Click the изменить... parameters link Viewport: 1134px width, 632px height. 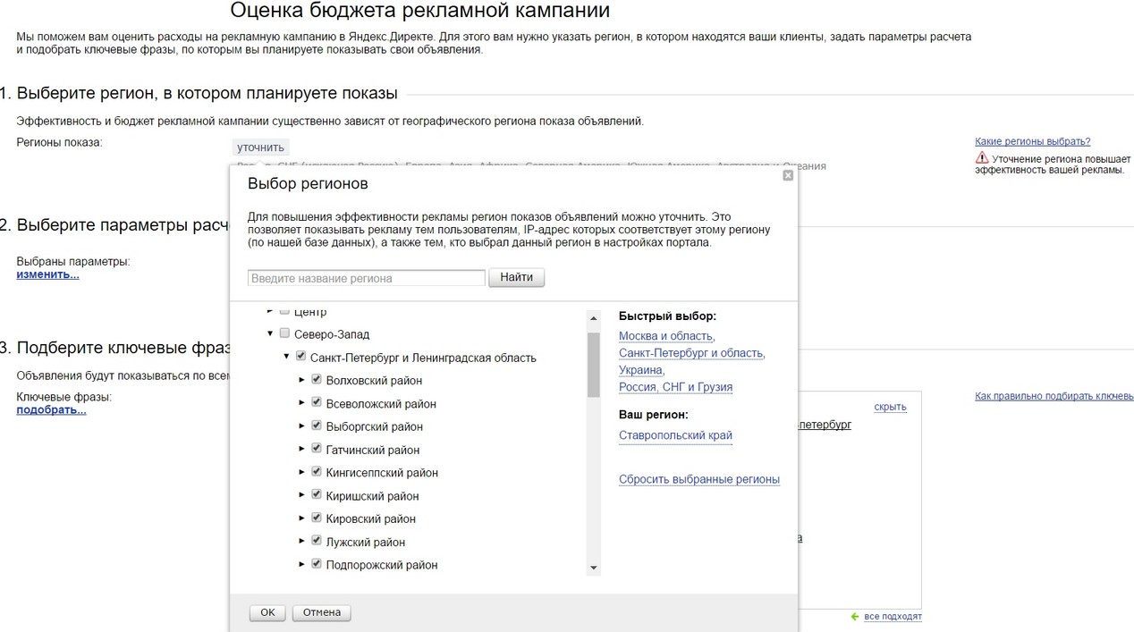pos(47,274)
